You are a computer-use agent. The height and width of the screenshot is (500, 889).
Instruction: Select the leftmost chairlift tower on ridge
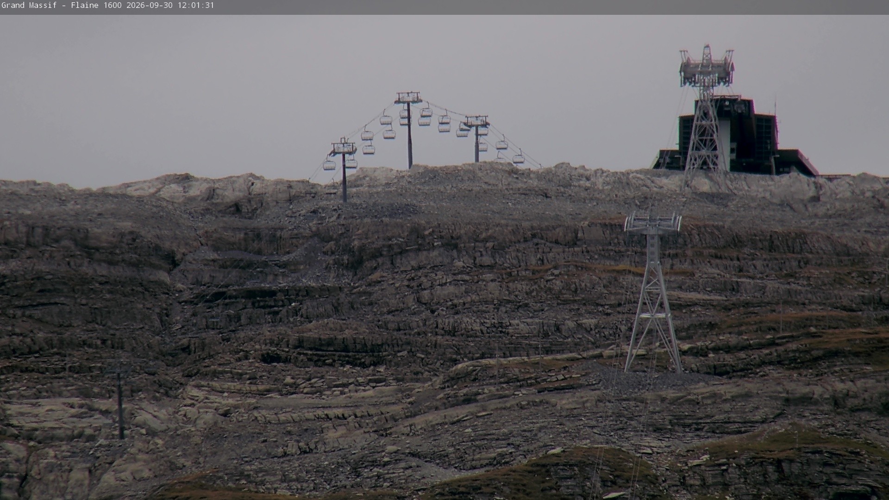[344, 170]
